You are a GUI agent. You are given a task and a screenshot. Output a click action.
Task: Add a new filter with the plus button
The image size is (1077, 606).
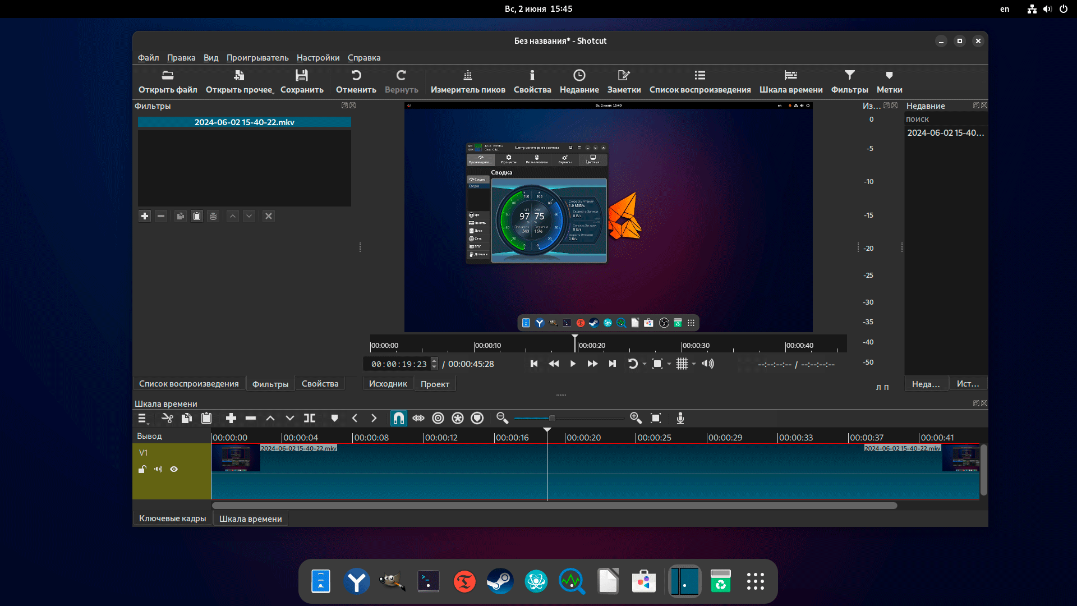[145, 216]
